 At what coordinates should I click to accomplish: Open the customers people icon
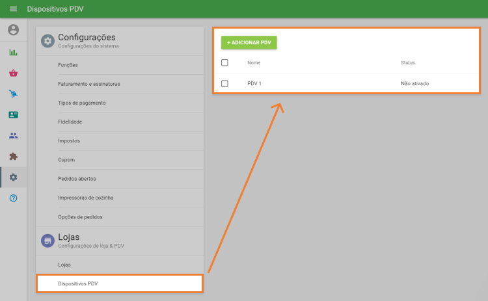point(13,135)
